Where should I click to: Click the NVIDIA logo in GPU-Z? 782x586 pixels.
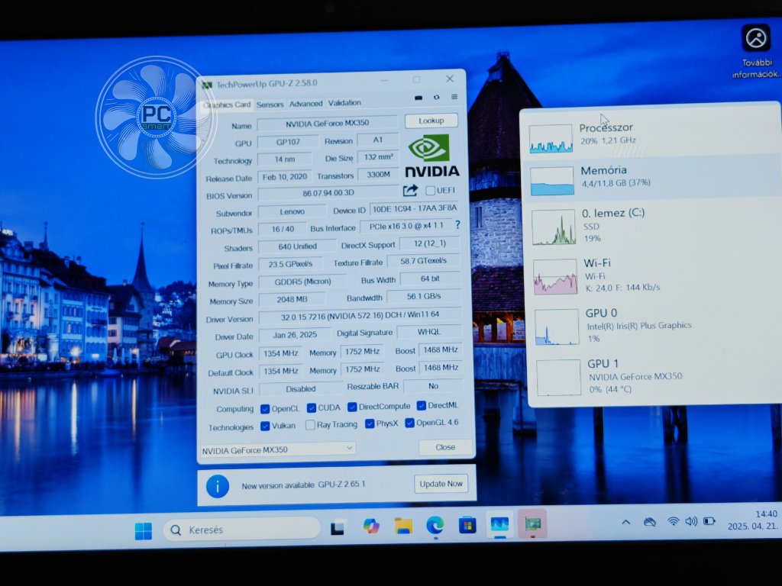pos(431,156)
